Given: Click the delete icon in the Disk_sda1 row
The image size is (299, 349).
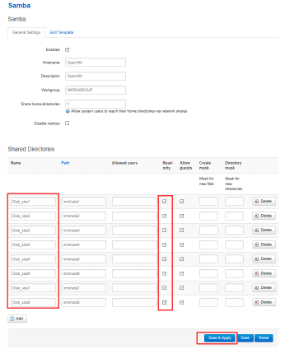Looking at the screenshot, I should click(x=256, y=202).
